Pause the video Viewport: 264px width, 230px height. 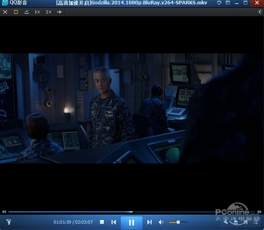pos(132,223)
